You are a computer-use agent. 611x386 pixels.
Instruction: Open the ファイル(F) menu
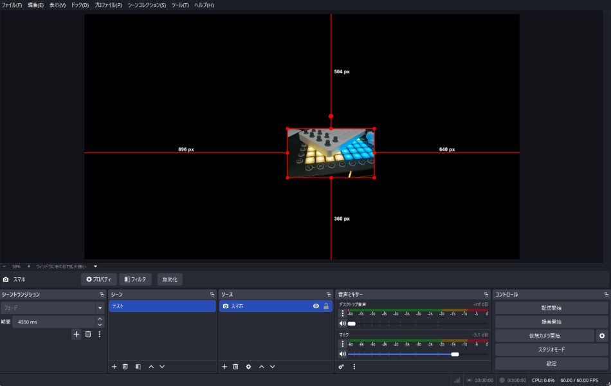(12, 5)
